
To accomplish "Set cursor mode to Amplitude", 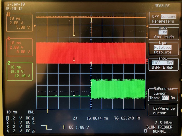I will [x=164, y=37].
